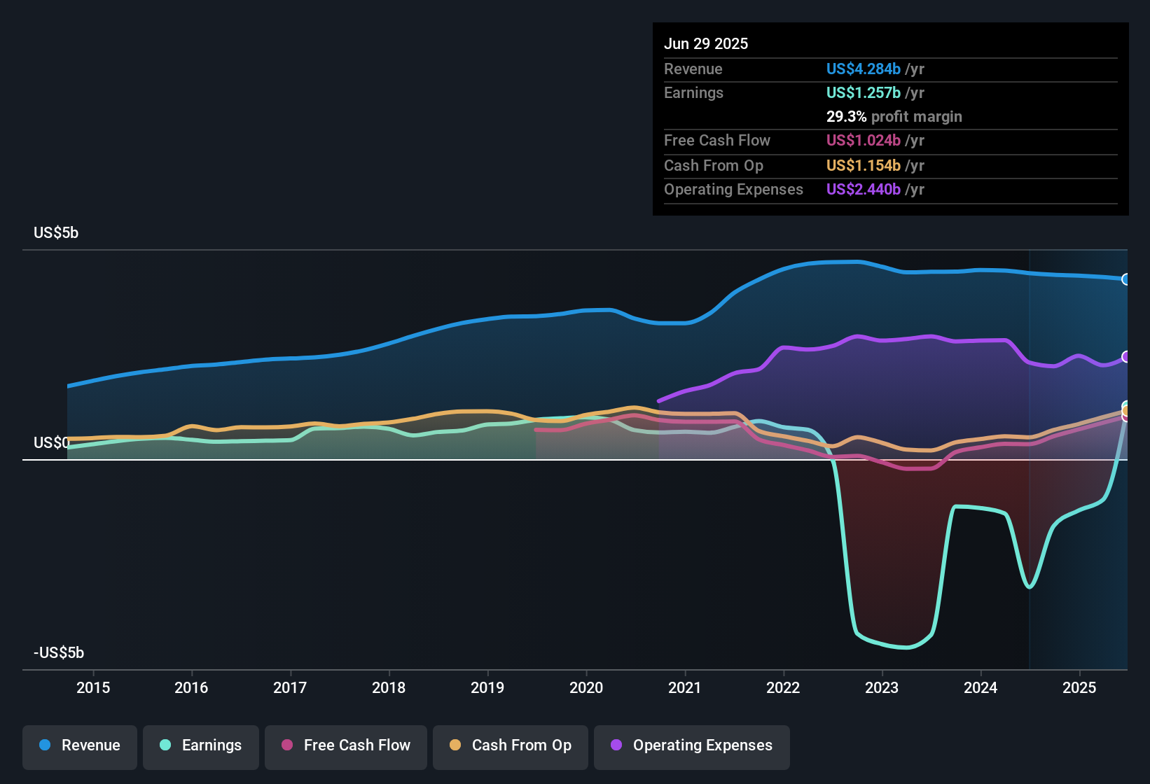This screenshot has height=784, width=1150.
Task: Select the Operating Expenses endpoint marker
Action: (x=1126, y=357)
